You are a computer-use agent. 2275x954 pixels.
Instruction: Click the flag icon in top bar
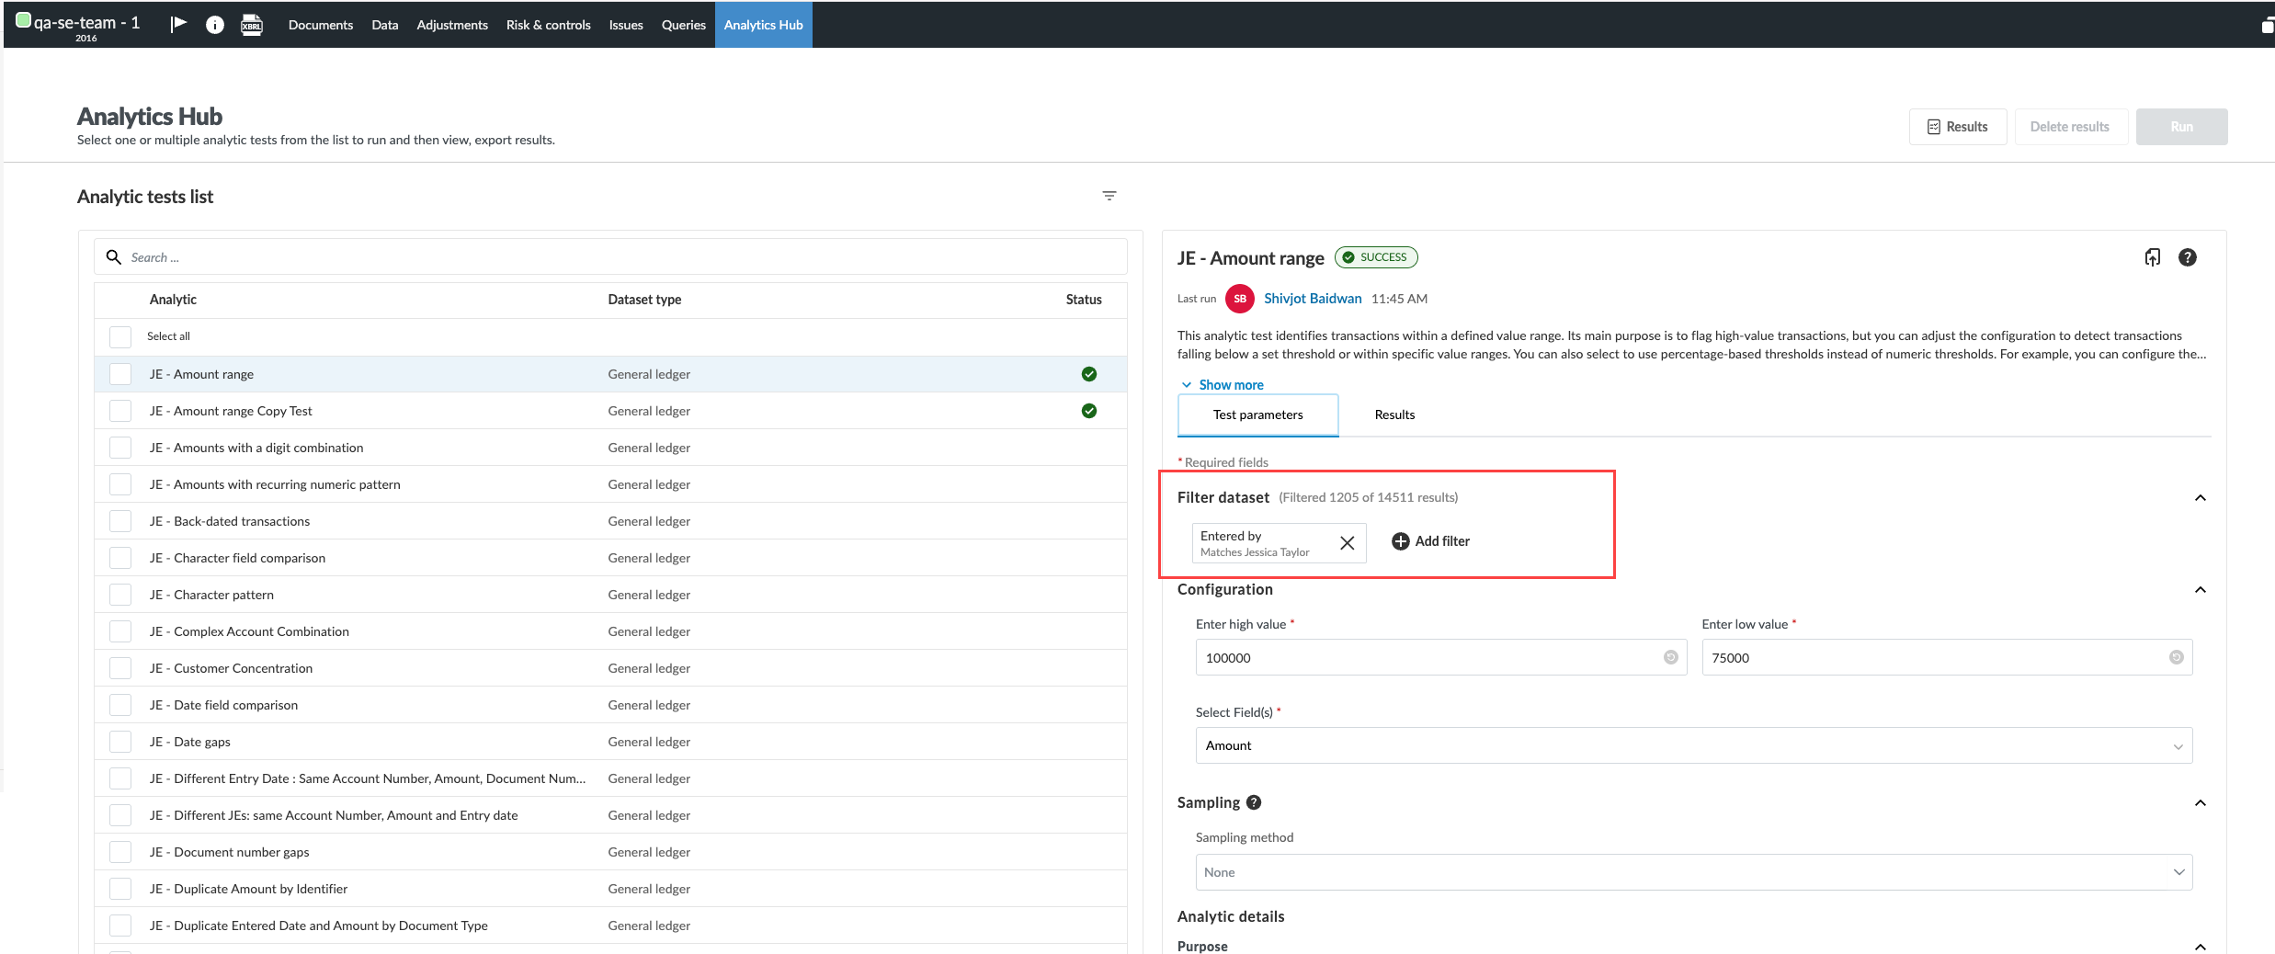coord(178,24)
